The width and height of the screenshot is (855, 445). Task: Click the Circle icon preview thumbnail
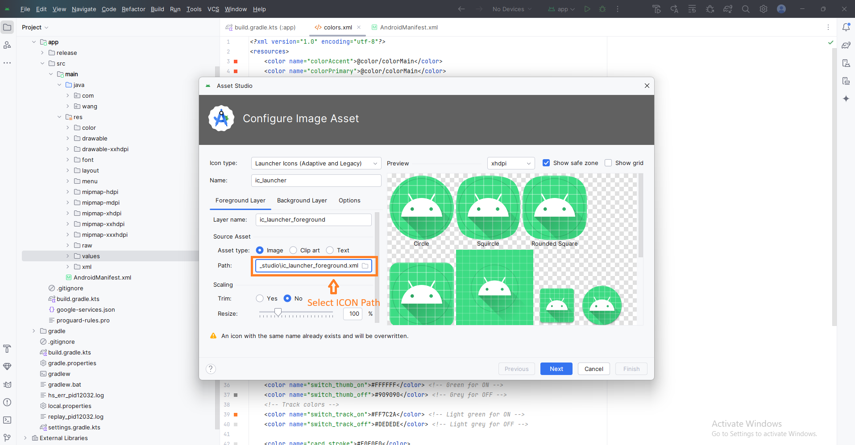[421, 208]
